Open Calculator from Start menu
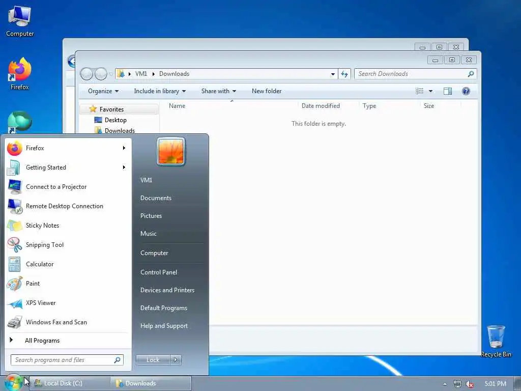The height and width of the screenshot is (391, 521). 68,264
